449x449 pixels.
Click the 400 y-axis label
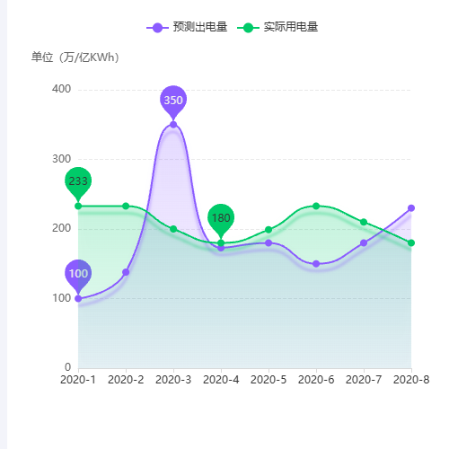click(61, 89)
